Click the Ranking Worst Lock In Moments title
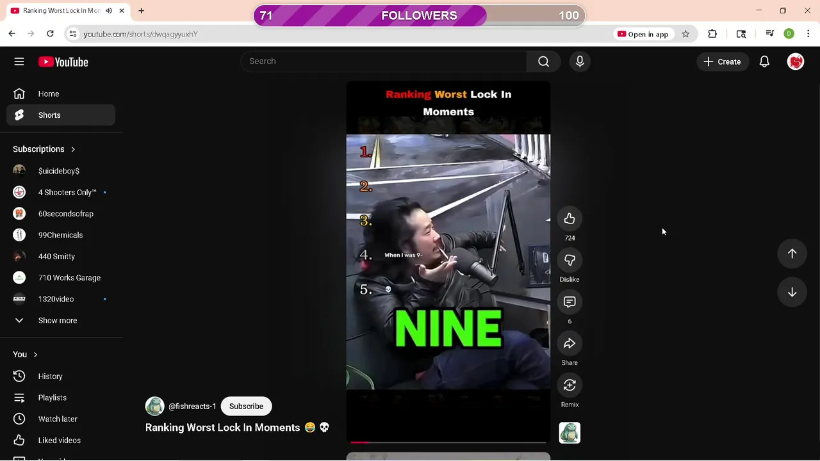This screenshot has width=820, height=461. [237, 428]
